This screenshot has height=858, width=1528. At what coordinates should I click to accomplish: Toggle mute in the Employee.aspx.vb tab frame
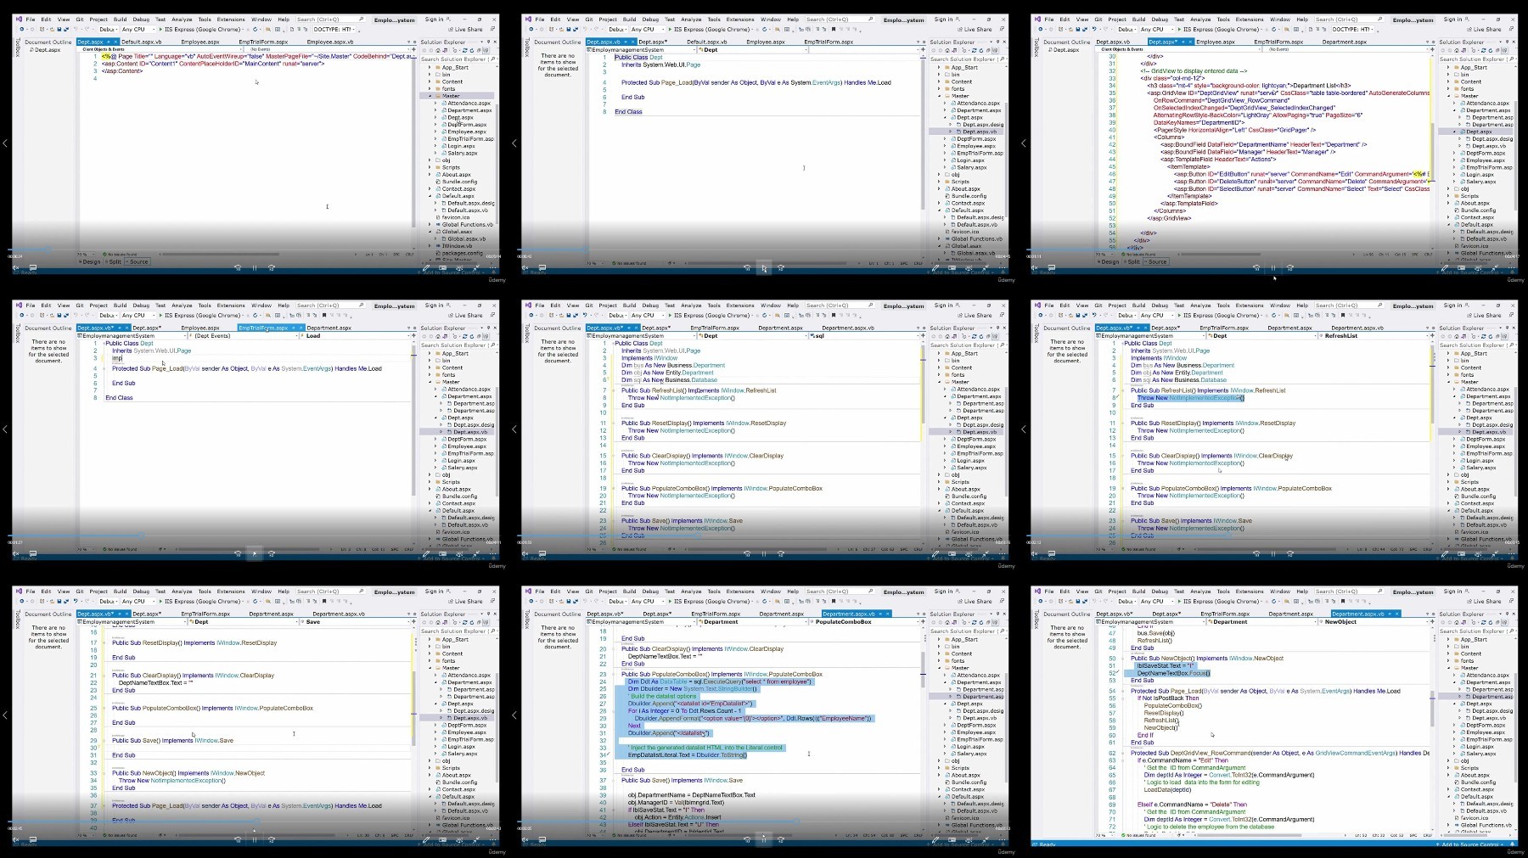[17, 267]
